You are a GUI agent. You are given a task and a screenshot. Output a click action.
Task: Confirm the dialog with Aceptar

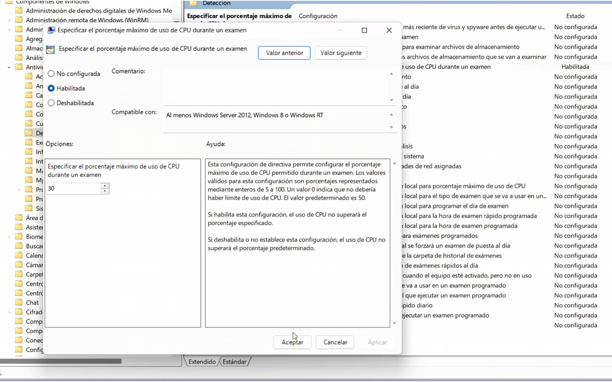pos(292,342)
